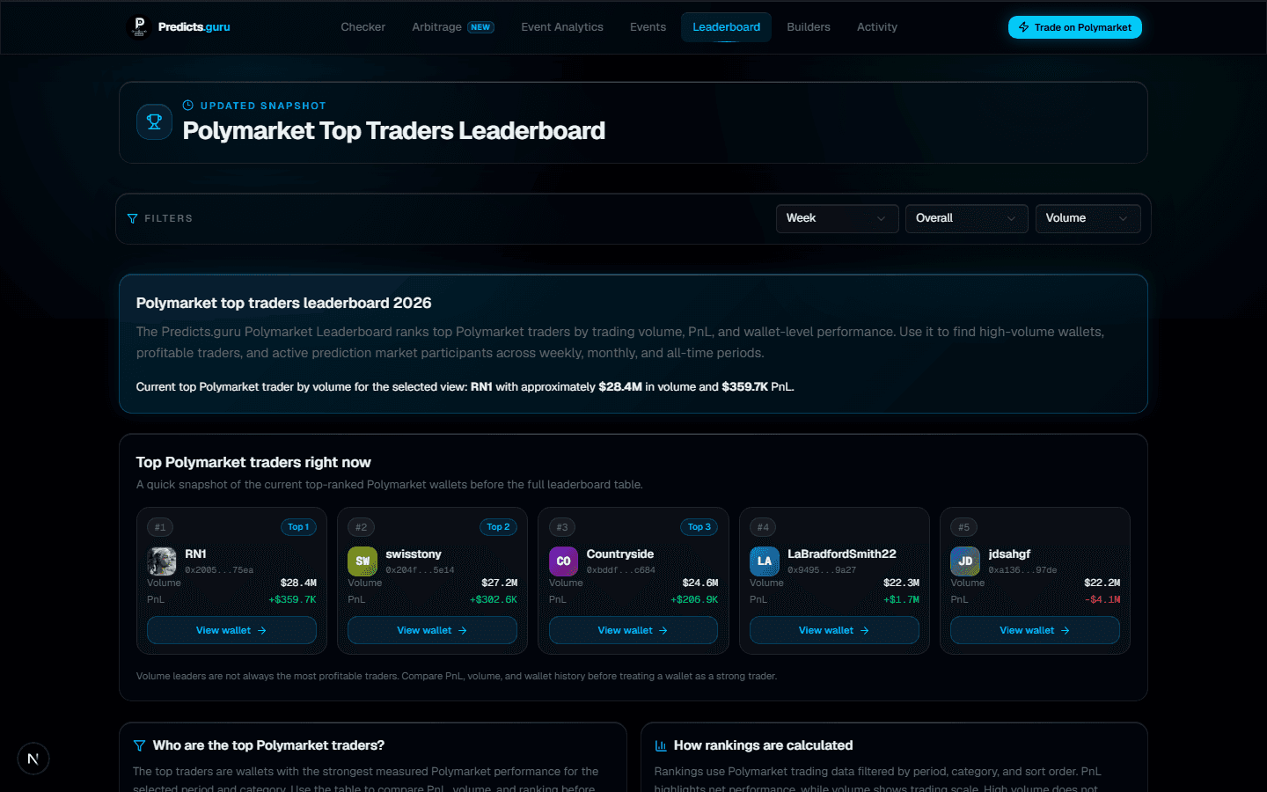1267x792 pixels.
Task: Click the swisstony SW avatar
Action: pos(363,561)
